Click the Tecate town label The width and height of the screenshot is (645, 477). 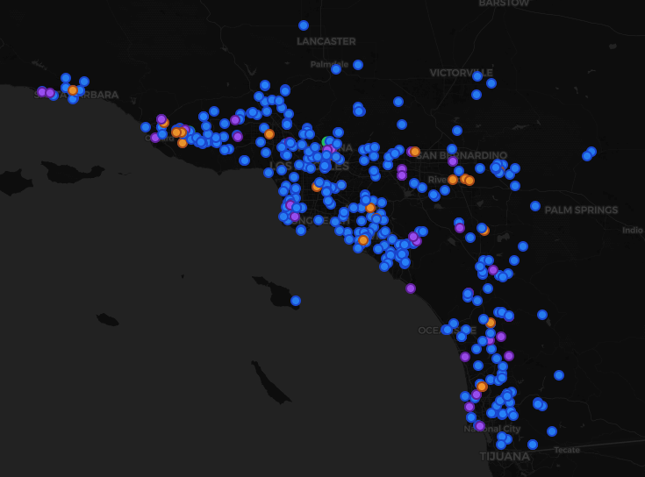[x=567, y=450]
